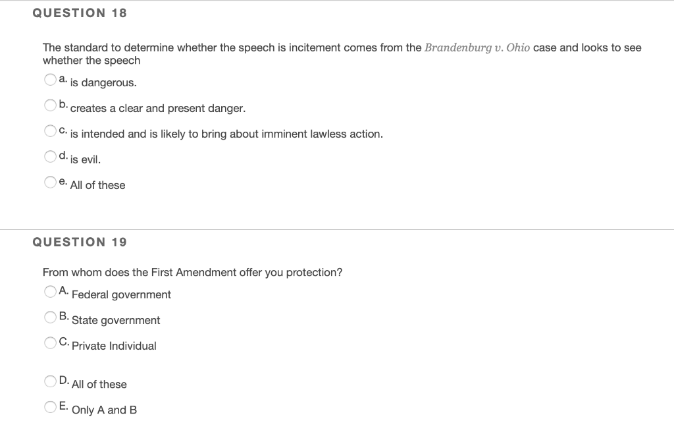Select option C. Private Individual

50,342
